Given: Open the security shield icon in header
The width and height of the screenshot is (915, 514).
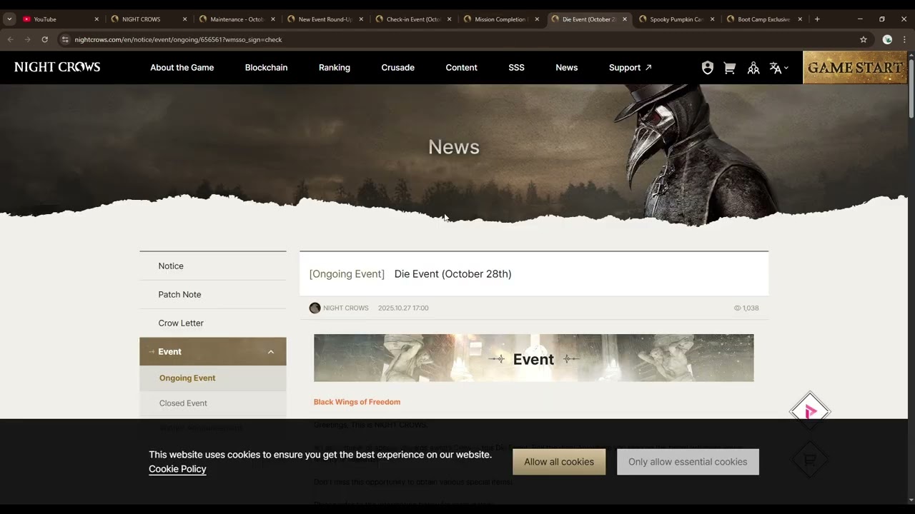Looking at the screenshot, I should pos(708,68).
